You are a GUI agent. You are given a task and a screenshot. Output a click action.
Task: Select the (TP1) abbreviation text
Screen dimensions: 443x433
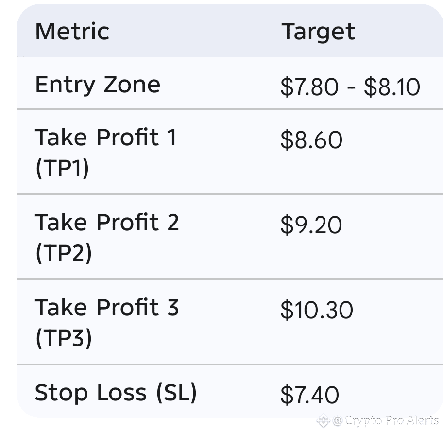[x=62, y=168]
